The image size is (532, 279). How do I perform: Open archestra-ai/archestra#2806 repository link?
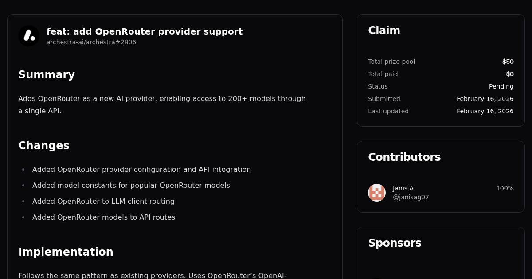[91, 42]
